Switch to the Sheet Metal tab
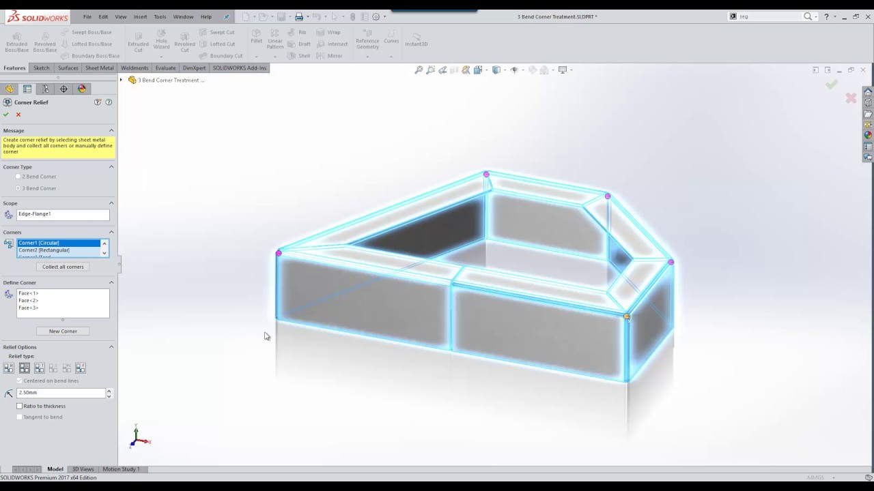 tap(99, 68)
